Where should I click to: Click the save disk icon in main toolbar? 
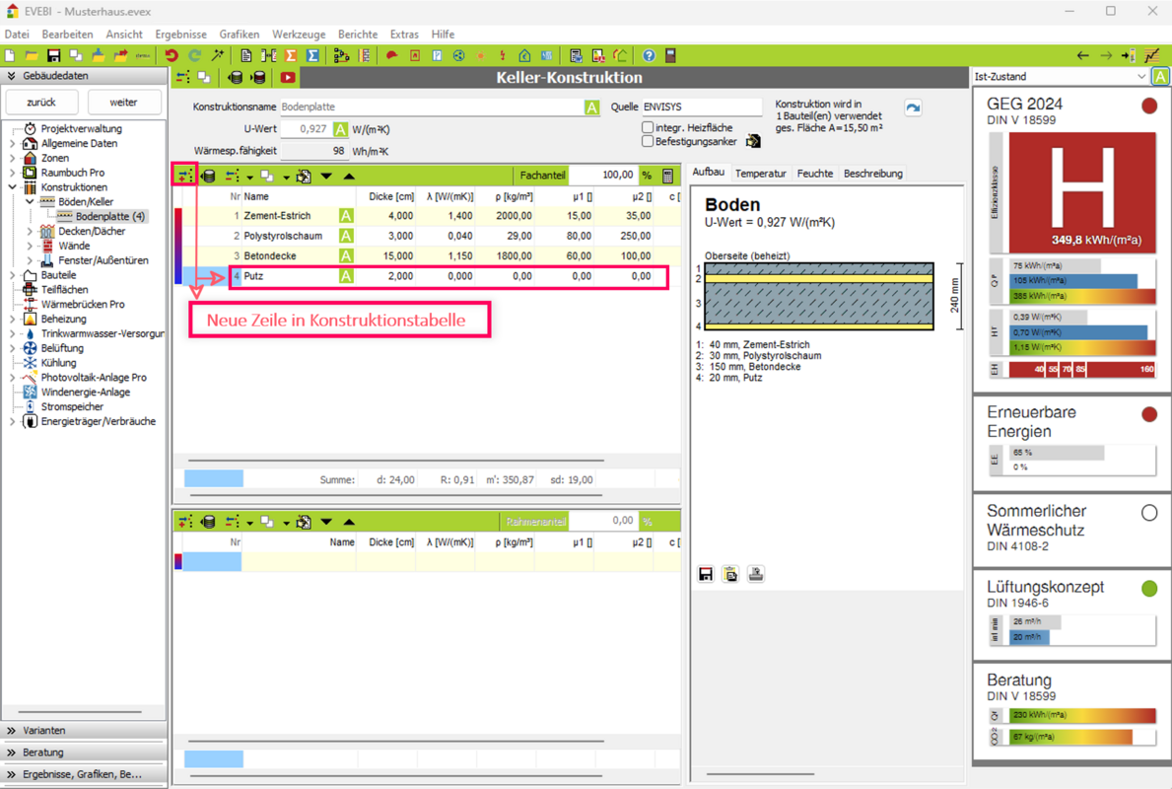[x=53, y=56]
